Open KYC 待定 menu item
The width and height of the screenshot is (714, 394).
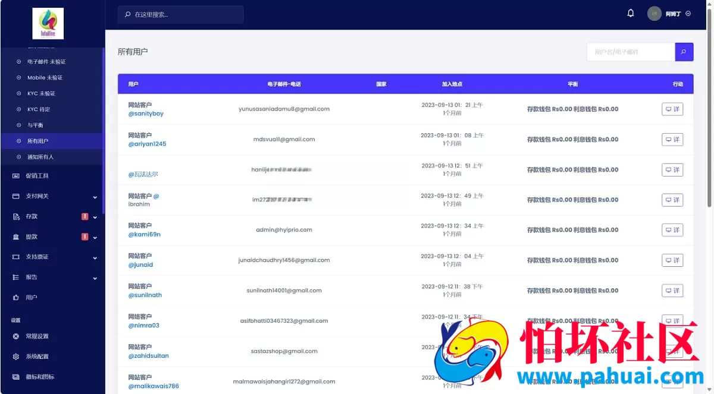pyautogui.click(x=39, y=109)
